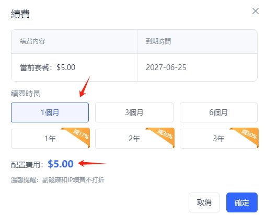
Task: Pick the 6個月 duration option
Action: [218, 112]
